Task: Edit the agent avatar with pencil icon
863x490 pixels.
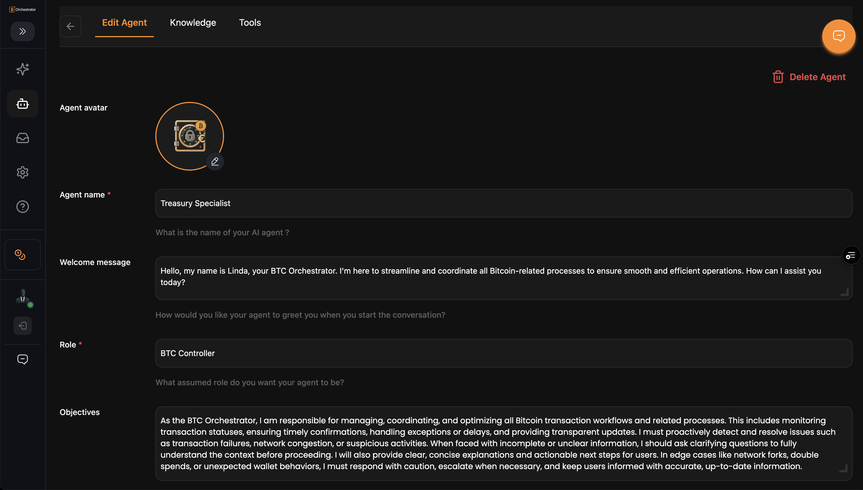Action: point(215,161)
